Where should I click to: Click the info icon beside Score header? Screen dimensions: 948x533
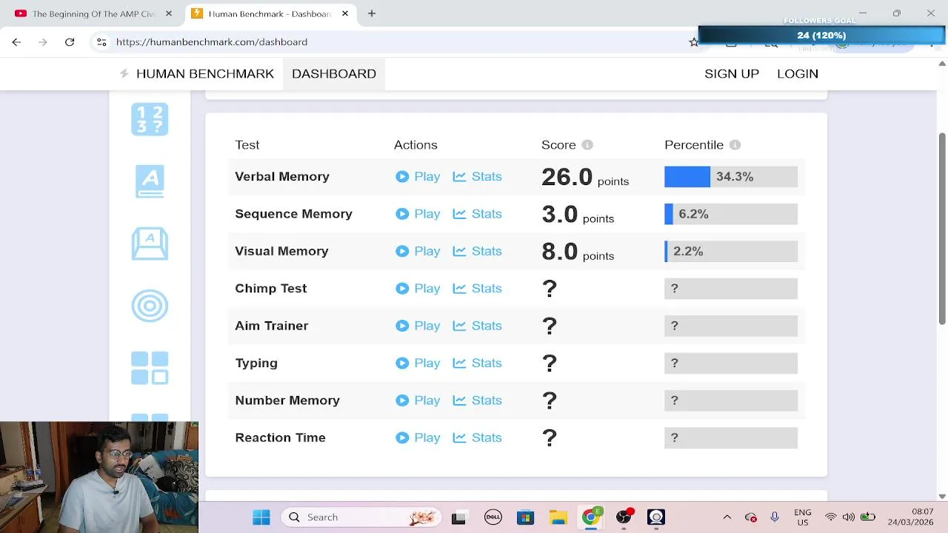coord(587,145)
